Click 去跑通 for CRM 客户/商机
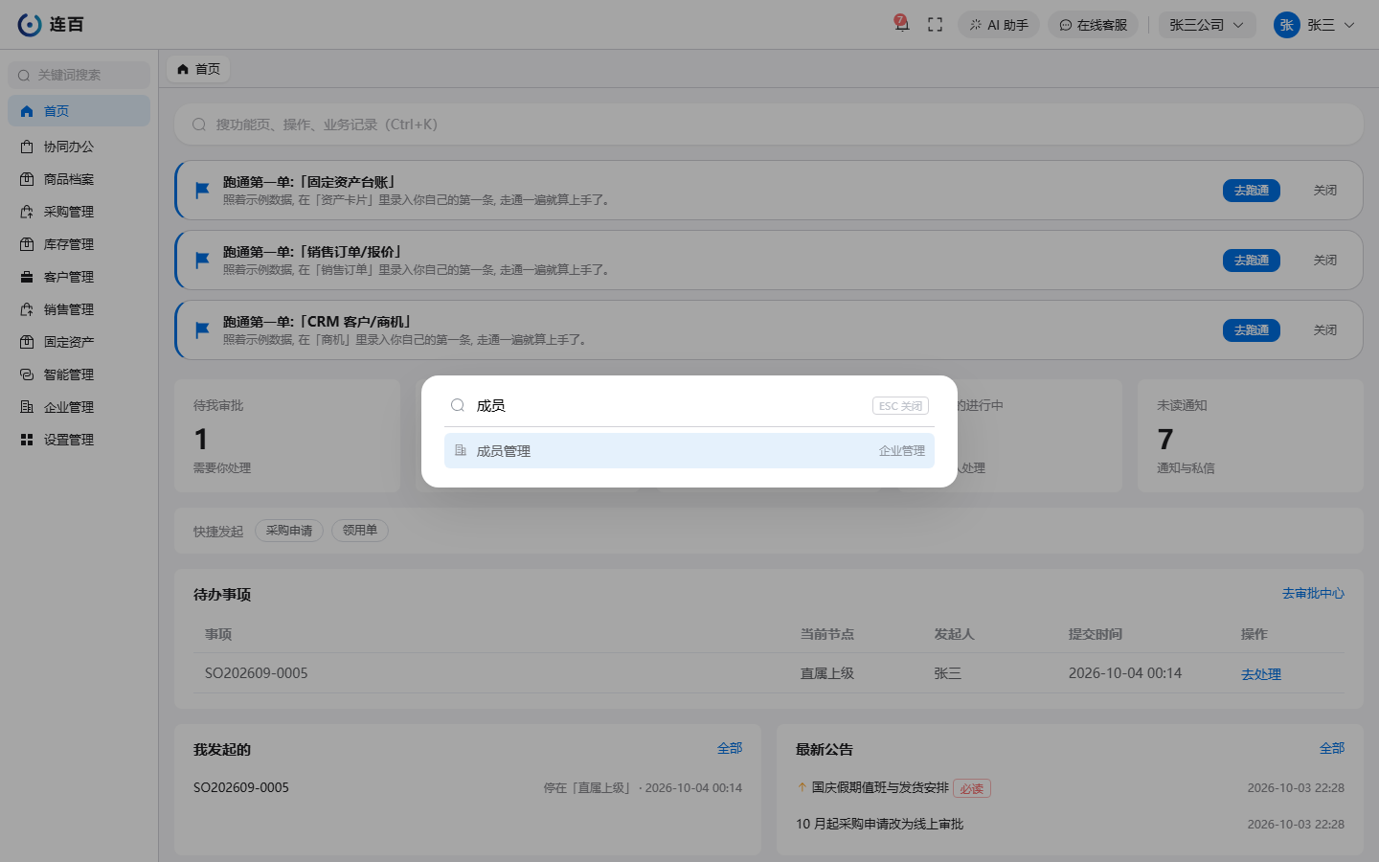This screenshot has width=1379, height=862. [x=1251, y=330]
